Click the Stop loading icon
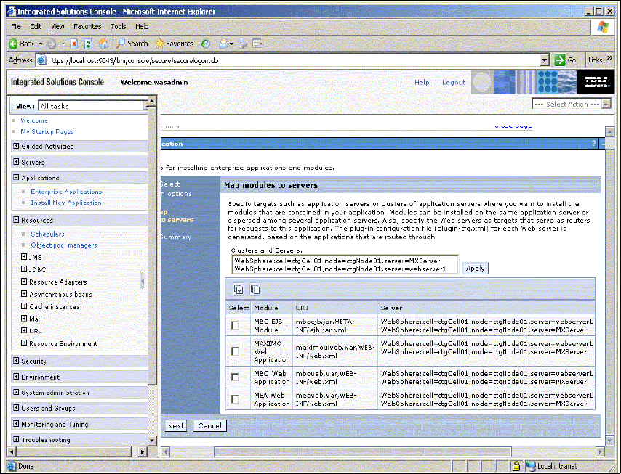The image size is (621, 474). pos(73,44)
